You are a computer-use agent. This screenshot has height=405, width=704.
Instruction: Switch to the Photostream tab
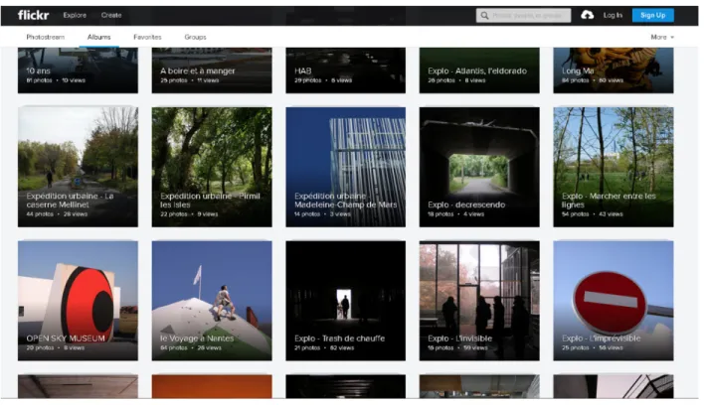click(x=46, y=37)
